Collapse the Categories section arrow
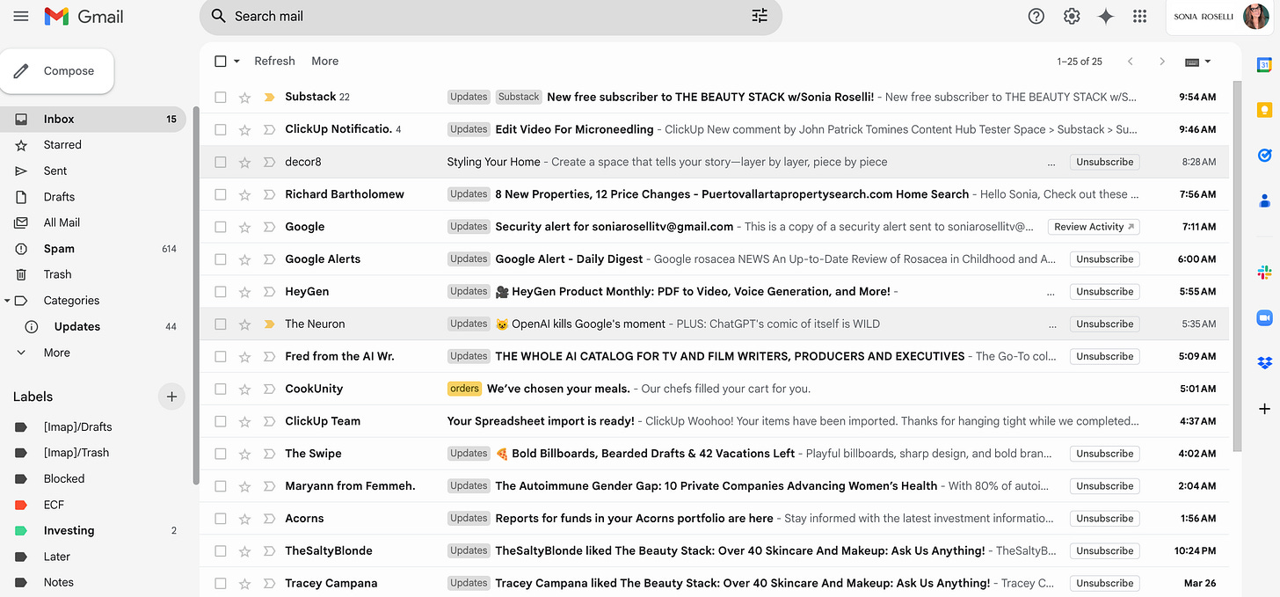This screenshot has width=1280, height=597. pos(8,301)
